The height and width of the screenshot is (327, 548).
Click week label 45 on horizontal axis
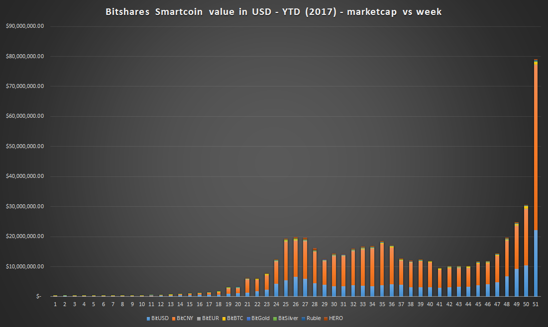pyautogui.click(x=478, y=304)
